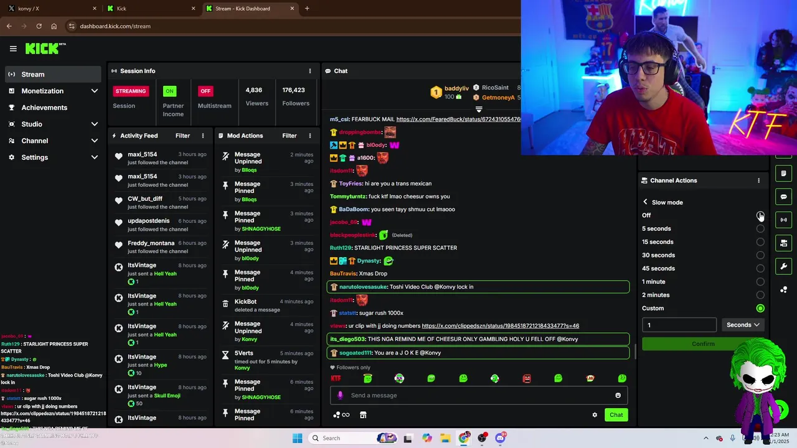
Task: Open Activity Feed three-dot options
Action: tap(203, 136)
